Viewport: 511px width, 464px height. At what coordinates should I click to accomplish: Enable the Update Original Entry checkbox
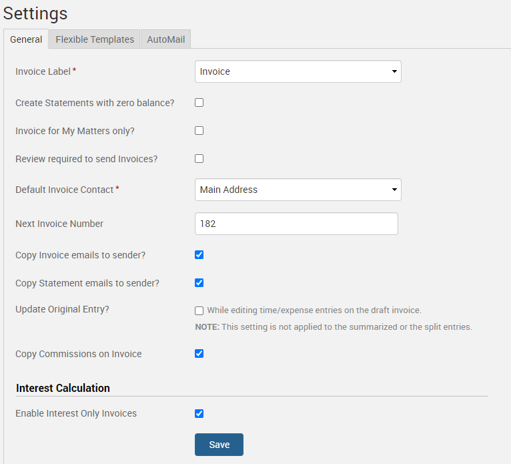[x=199, y=310]
